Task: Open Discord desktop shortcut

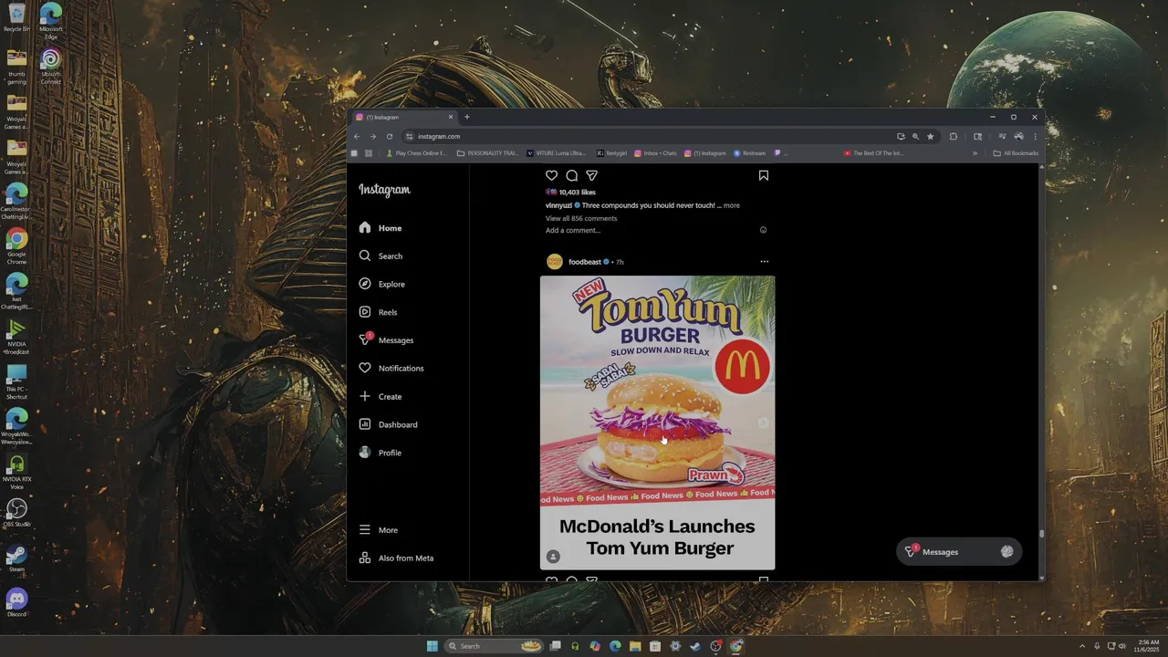Action: point(16,602)
